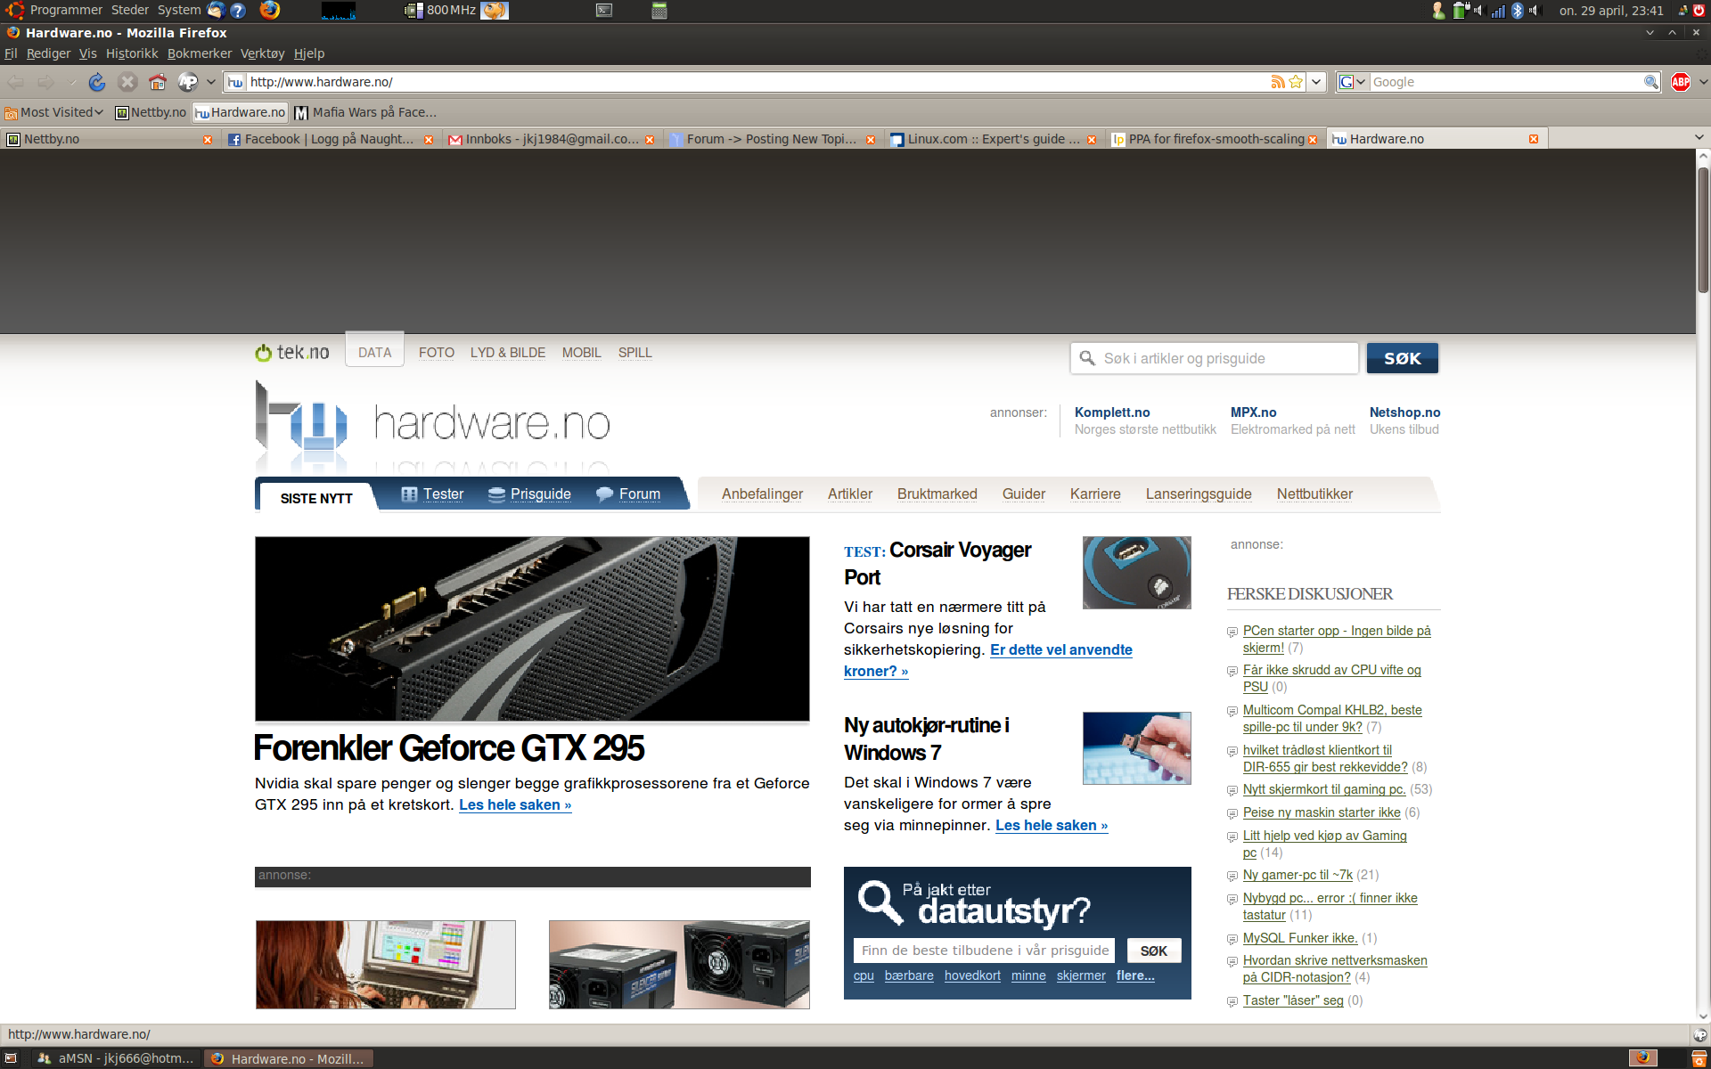Open Nytt skjermkort til gaming pc discussion
This screenshot has width=1711, height=1069.
tap(1323, 789)
